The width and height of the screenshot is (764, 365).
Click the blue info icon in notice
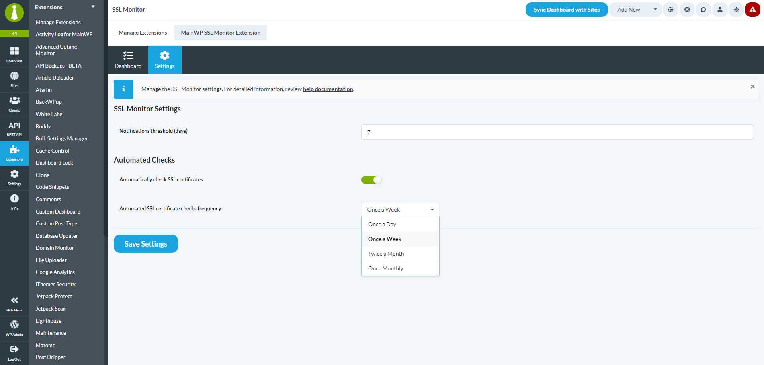[x=123, y=89]
